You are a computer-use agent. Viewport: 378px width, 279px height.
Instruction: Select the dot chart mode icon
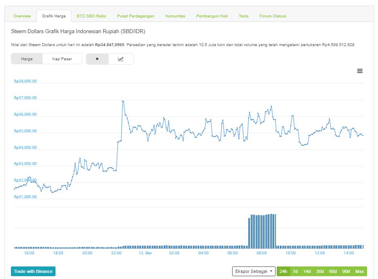pyautogui.click(x=97, y=59)
